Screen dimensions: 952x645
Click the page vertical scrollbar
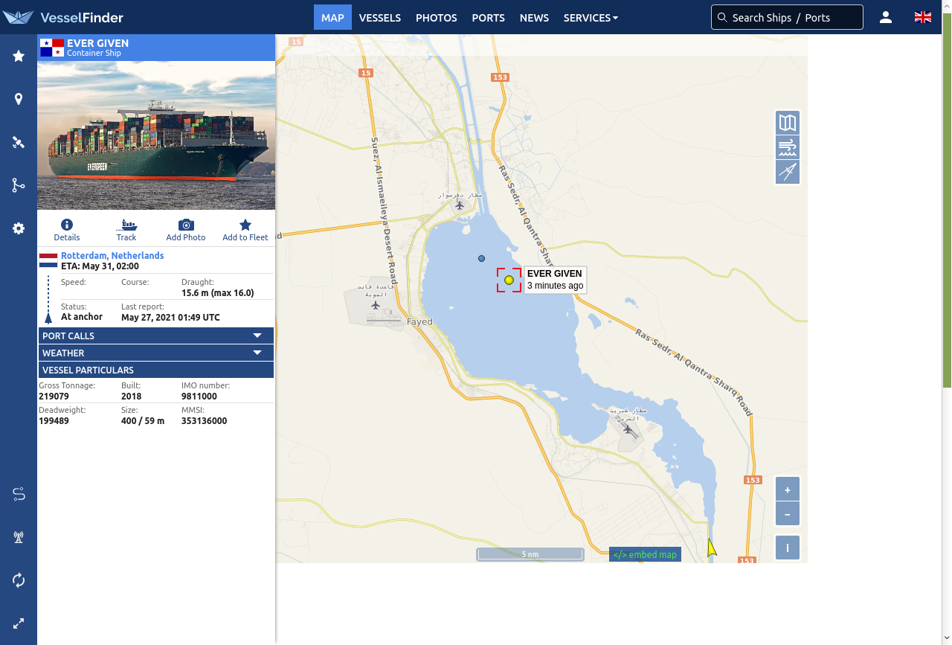947,201
